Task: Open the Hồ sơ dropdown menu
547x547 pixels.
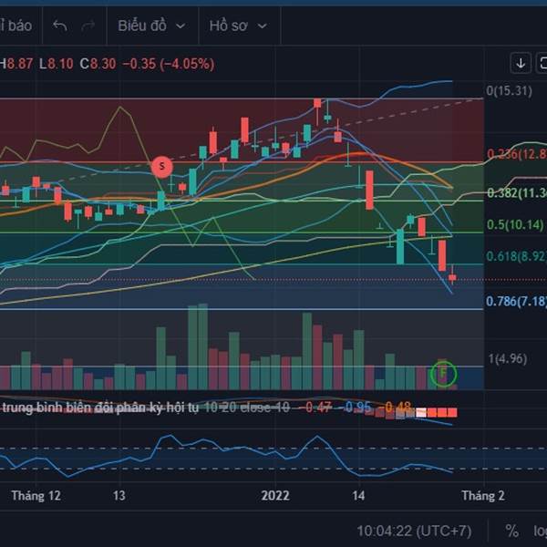Action: click(x=238, y=26)
